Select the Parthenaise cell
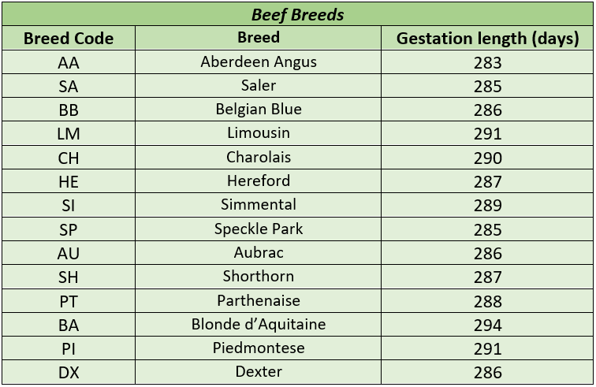This screenshot has width=596, height=387. pyautogui.click(x=259, y=301)
